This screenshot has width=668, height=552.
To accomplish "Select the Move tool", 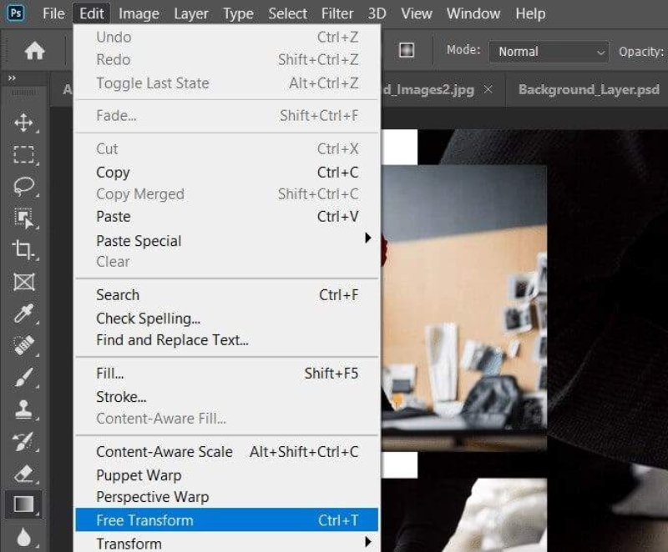I will point(23,123).
